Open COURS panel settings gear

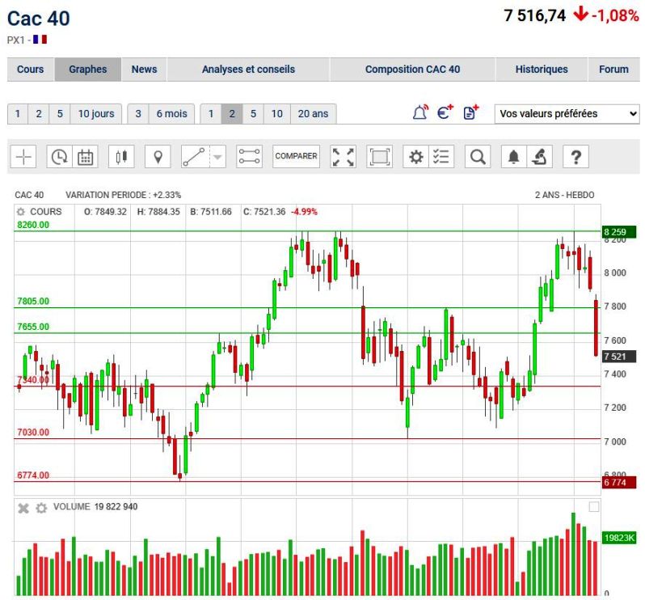click(x=20, y=212)
